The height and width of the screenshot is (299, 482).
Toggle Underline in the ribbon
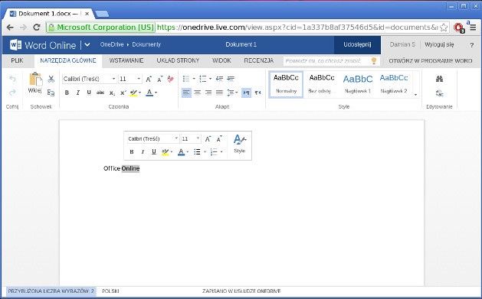(x=89, y=93)
